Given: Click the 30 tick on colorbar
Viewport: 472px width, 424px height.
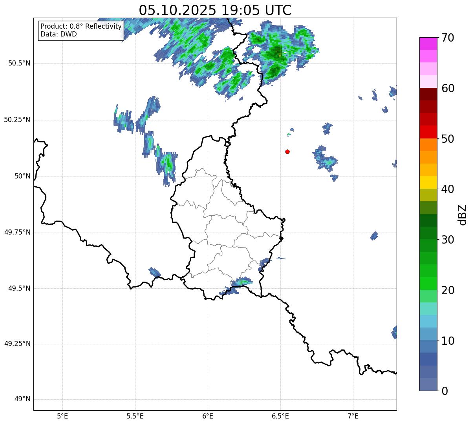Looking at the screenshot, I should coord(448,240).
